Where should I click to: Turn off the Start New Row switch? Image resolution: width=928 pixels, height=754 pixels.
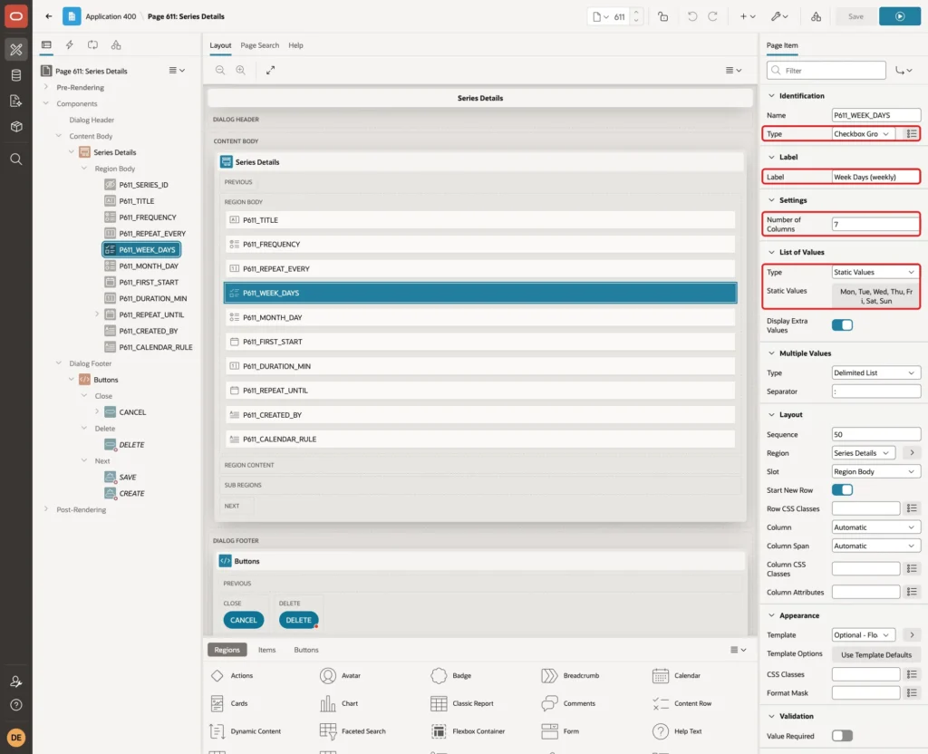click(x=842, y=490)
